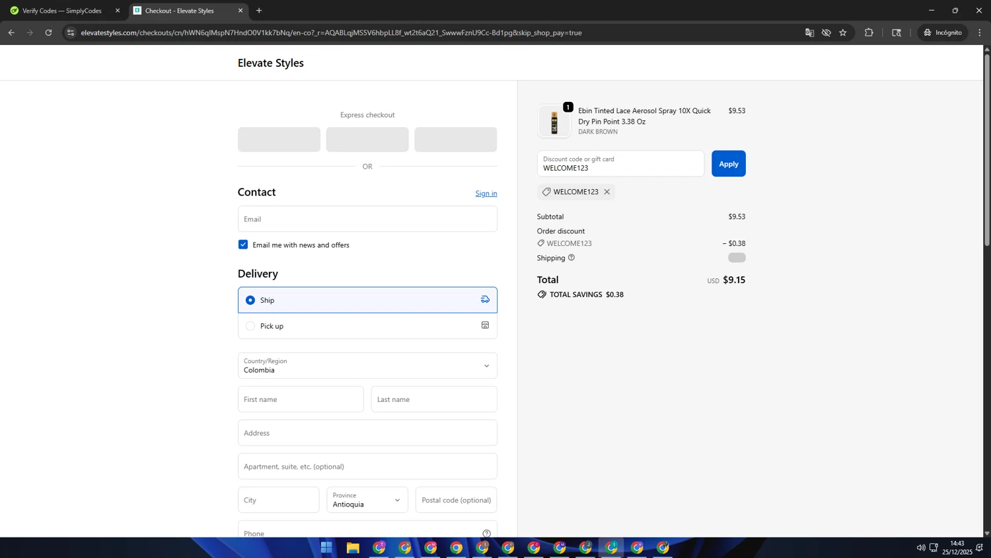Open the tab search icon in toolbar
The height and width of the screenshot is (558, 991).
(897, 32)
